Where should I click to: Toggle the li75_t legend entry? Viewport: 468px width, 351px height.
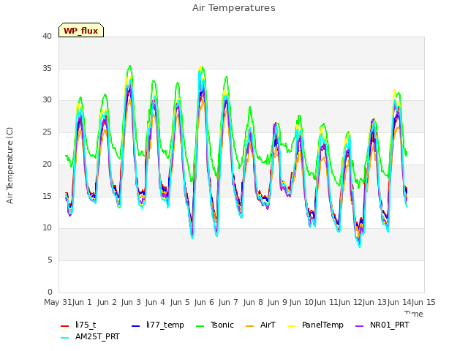(78, 325)
